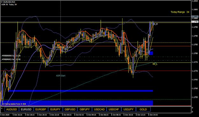199x117 pixels.
Task: Click '6 Oct 08:15' time axis label
Action: 116,115
